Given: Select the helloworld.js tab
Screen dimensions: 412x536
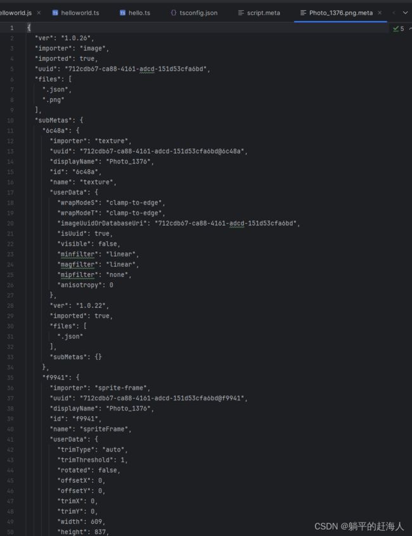Looking at the screenshot, I should click(16, 13).
